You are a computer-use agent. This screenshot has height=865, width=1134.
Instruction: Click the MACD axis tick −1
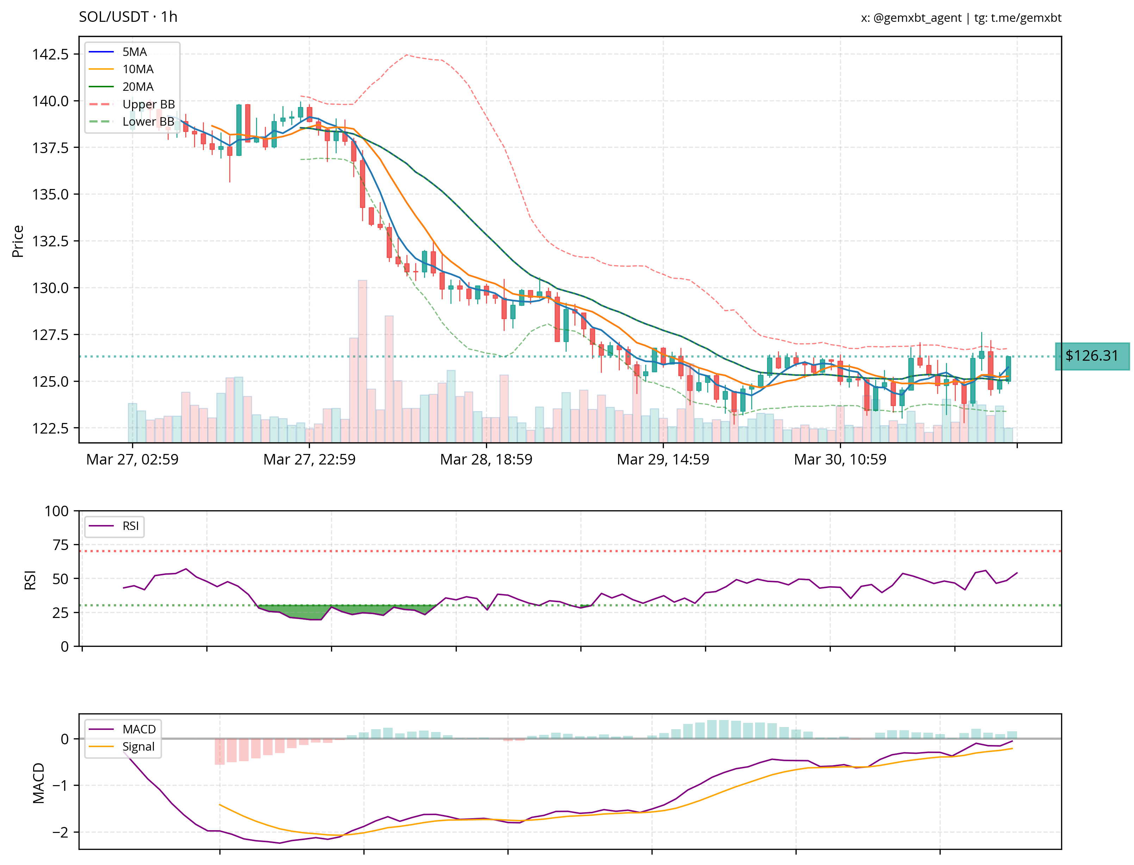(x=60, y=786)
